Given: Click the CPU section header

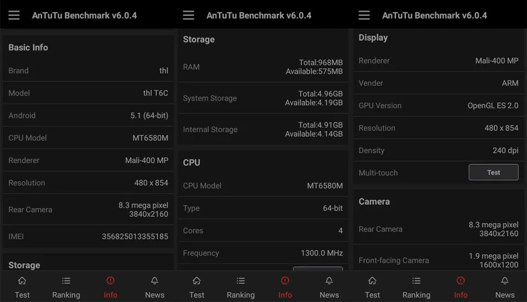Looking at the screenshot, I should 192,163.
